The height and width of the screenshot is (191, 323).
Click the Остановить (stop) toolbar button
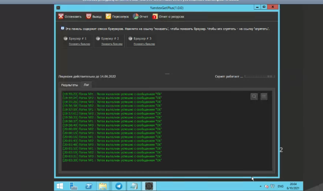(x=70, y=16)
